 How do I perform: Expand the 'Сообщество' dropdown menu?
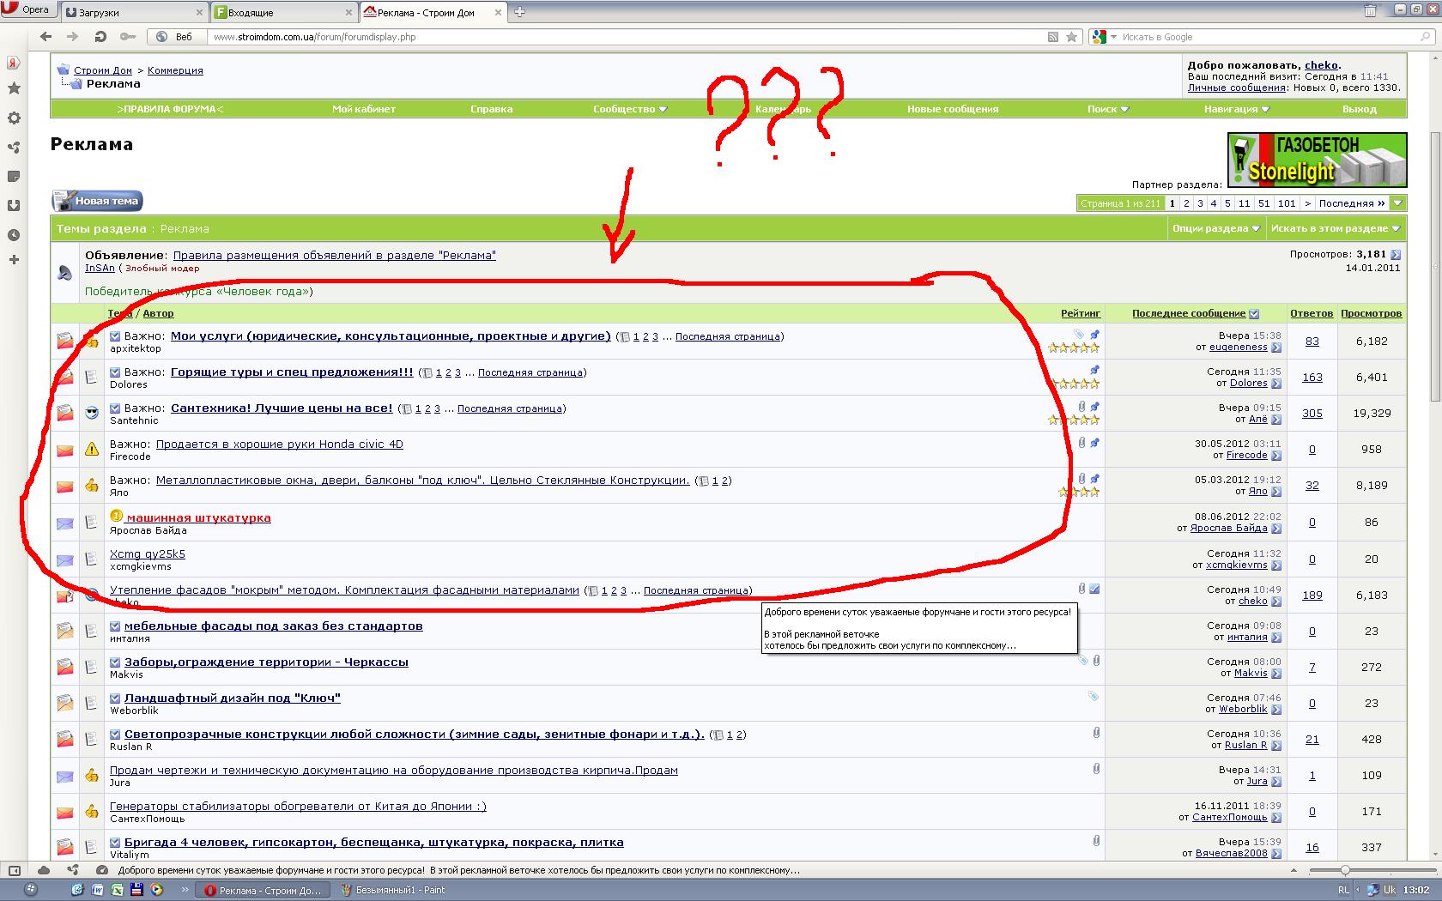[x=629, y=109]
